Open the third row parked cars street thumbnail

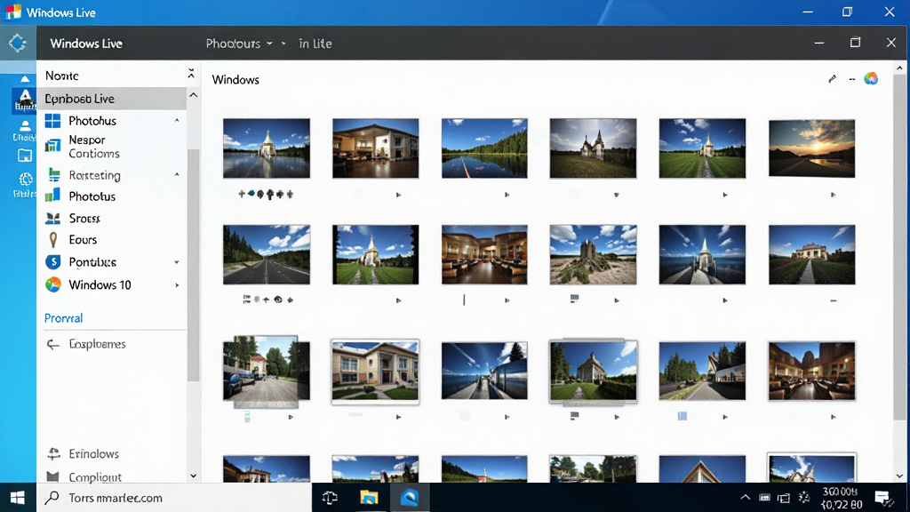[267, 372]
